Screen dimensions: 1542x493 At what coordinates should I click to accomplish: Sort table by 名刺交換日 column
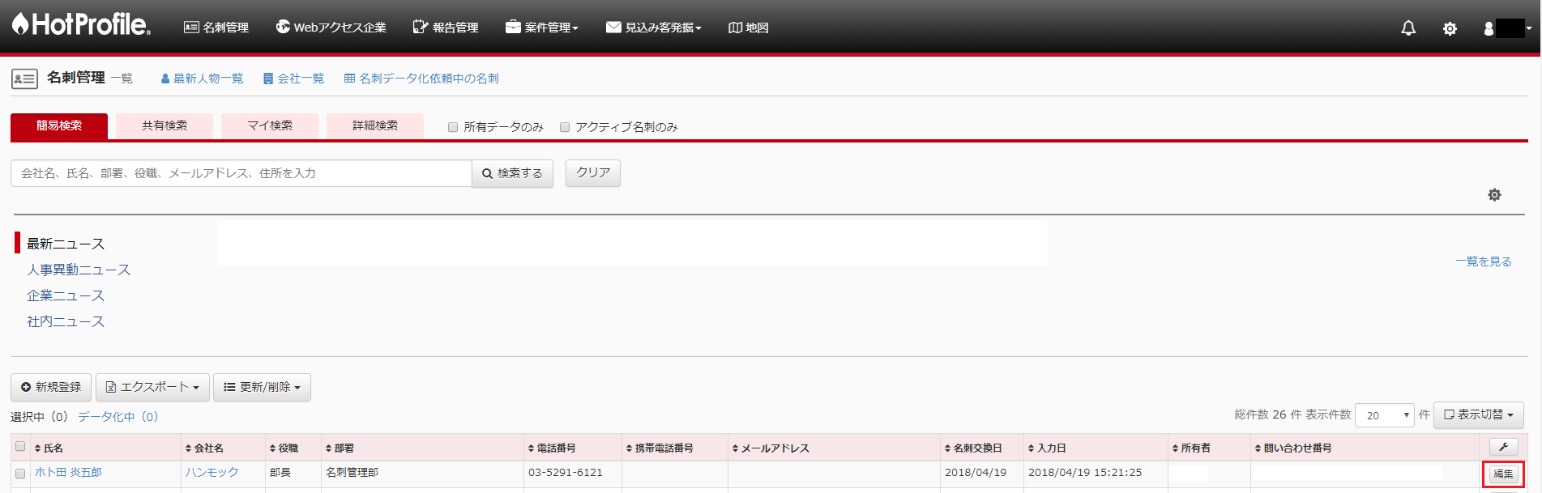(973, 448)
